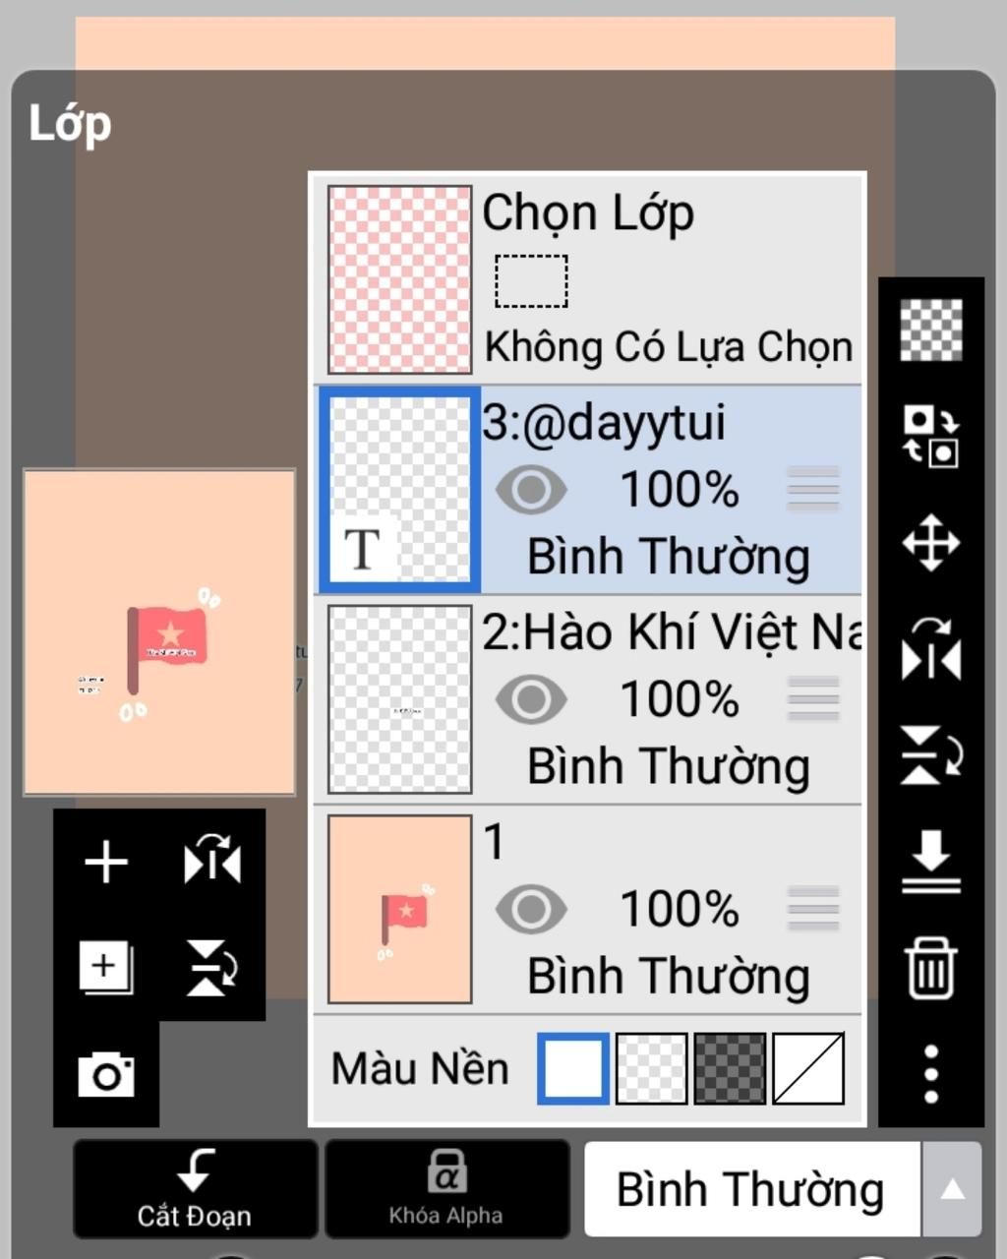The image size is (1007, 1259).
Task: Open the three-dot more options menu
Action: pyautogui.click(x=930, y=1073)
